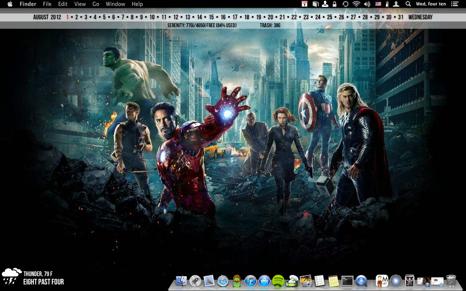Open the US flag input menu
The height and width of the screenshot is (291, 466).
tap(378, 4)
